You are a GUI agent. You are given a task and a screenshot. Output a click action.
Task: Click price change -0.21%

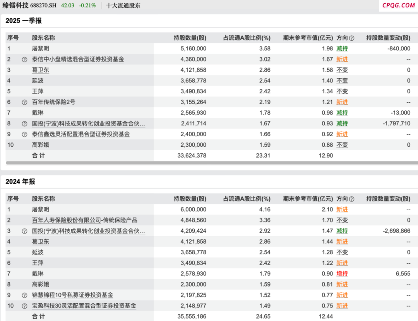pyautogui.click(x=87, y=5)
